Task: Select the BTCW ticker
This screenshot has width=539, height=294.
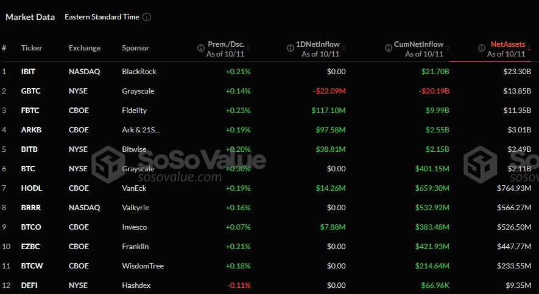Action: point(32,266)
